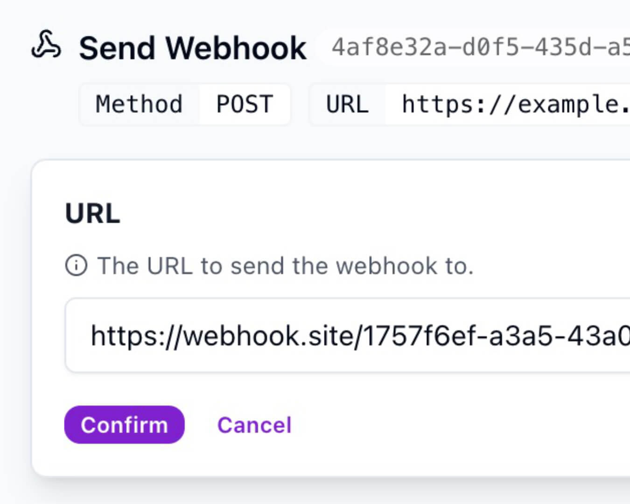This screenshot has height=504, width=630.
Task: Click the Method label badge
Action: pyautogui.click(x=138, y=105)
